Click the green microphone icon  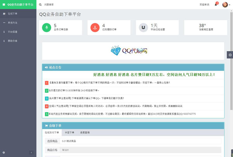coord(47,28)
